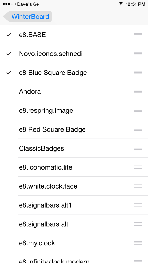The width and height of the screenshot is (148, 263).
Task: Tap the clock time in status bar
Action: coord(135,4)
